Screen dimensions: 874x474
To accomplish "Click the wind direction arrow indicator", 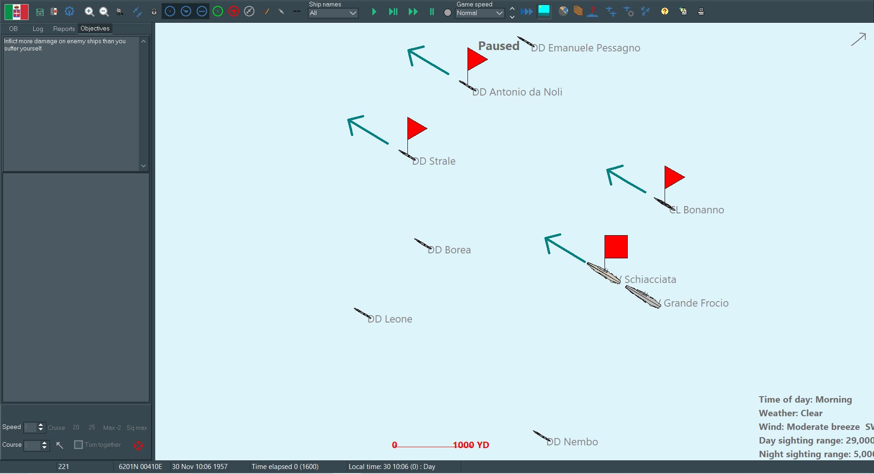I will [x=859, y=39].
